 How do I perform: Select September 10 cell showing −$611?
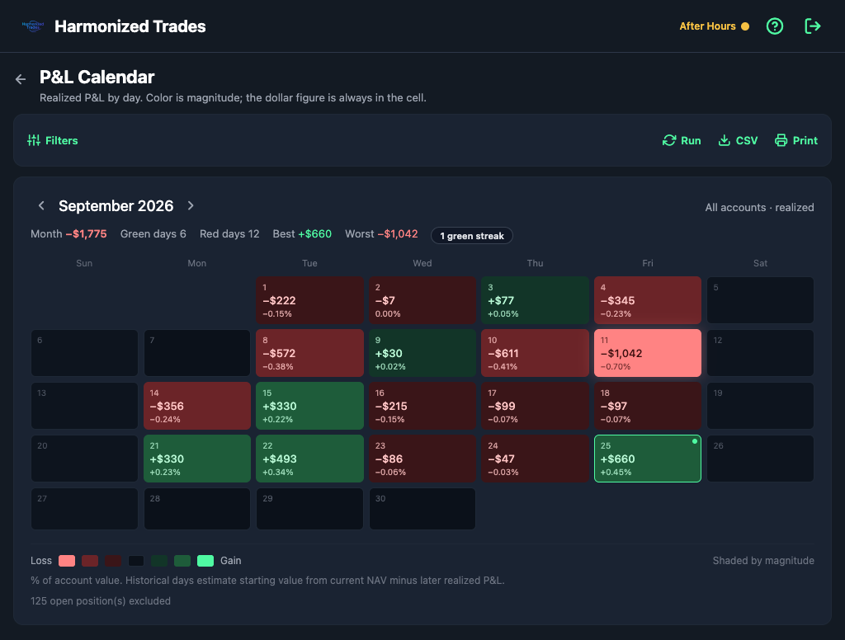[535, 353]
